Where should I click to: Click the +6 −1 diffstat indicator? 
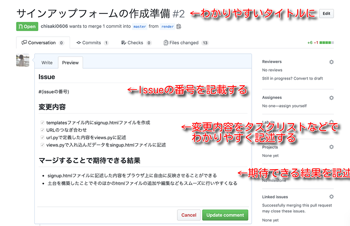320,43
